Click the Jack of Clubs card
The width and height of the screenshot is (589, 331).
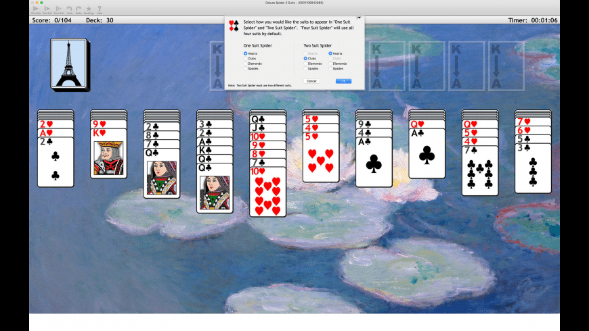(268, 128)
